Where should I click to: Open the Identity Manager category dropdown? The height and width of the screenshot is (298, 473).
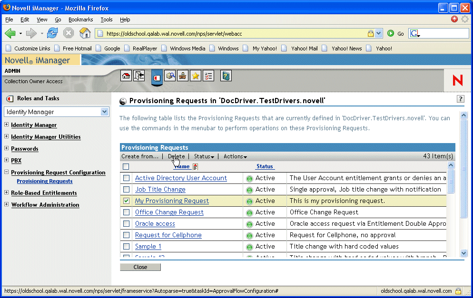coord(57,112)
